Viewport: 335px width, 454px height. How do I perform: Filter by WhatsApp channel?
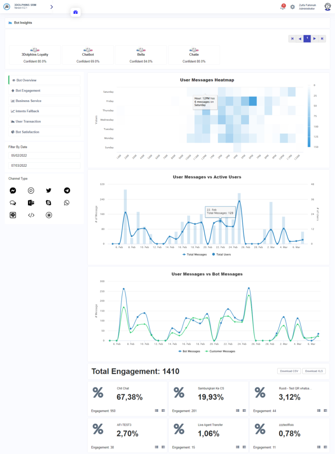coord(67,203)
